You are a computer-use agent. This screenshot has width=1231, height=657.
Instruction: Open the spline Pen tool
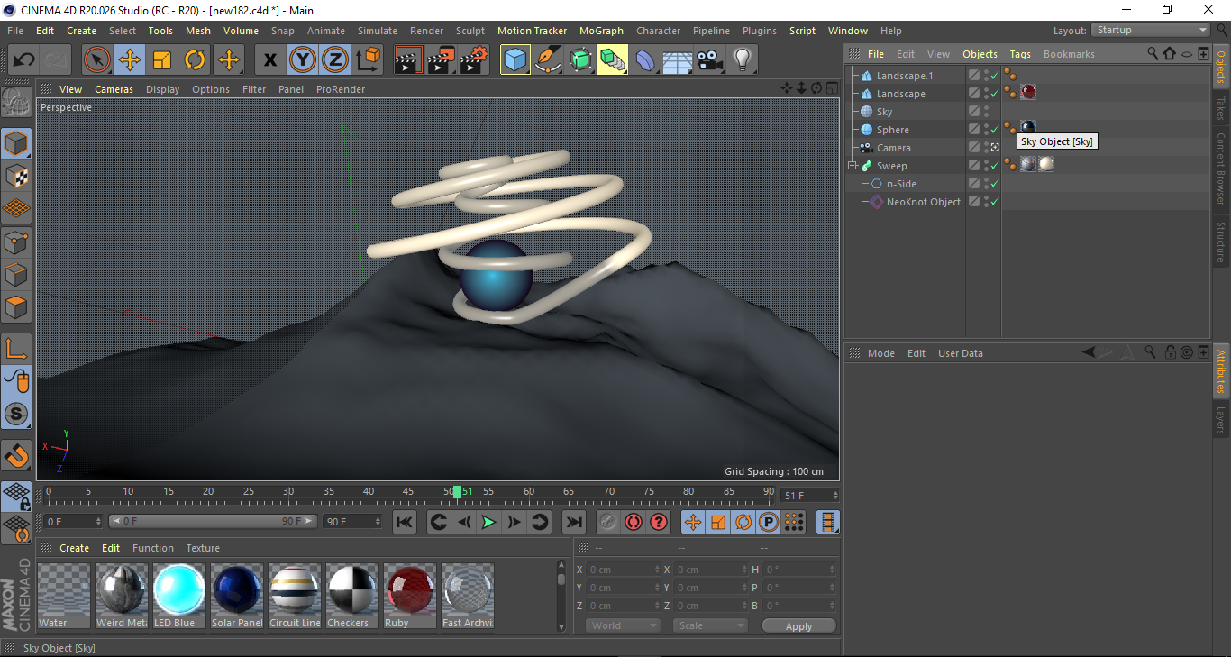click(547, 60)
